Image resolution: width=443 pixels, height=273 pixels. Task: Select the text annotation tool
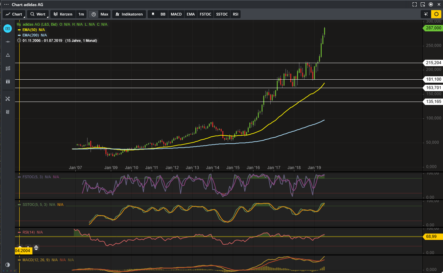(x=8, y=82)
